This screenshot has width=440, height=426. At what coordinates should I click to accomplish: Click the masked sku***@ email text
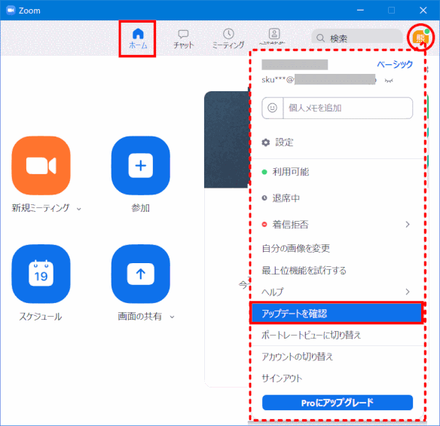(319, 80)
